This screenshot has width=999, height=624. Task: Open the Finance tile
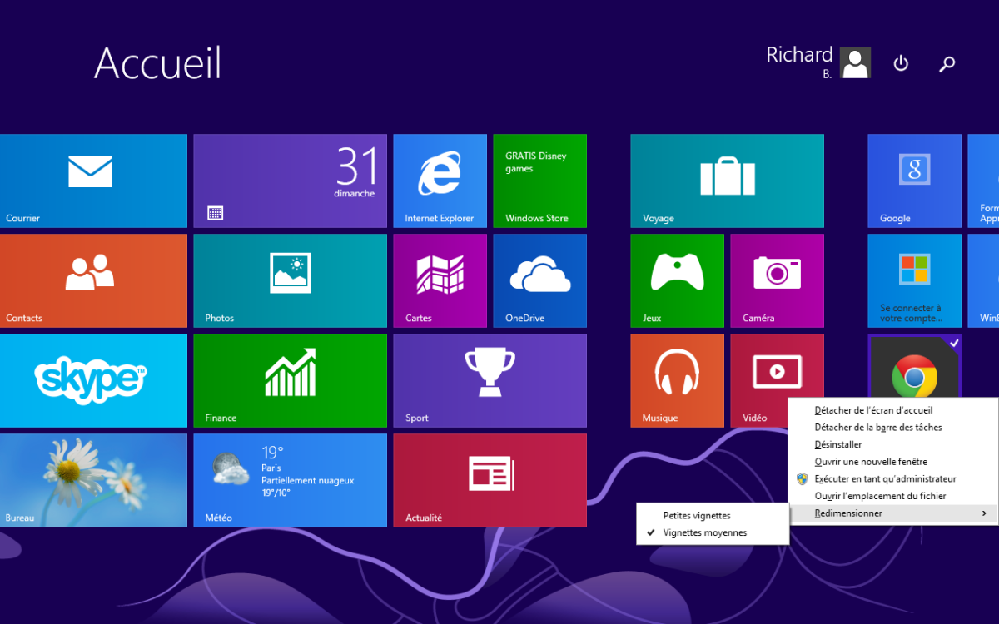290,380
